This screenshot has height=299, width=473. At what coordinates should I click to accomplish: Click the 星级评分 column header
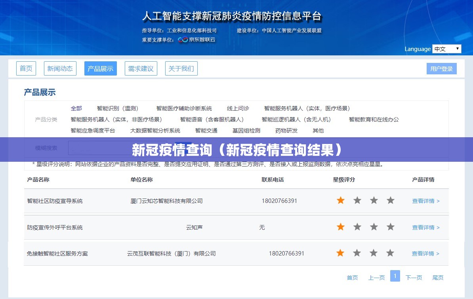[344, 180]
